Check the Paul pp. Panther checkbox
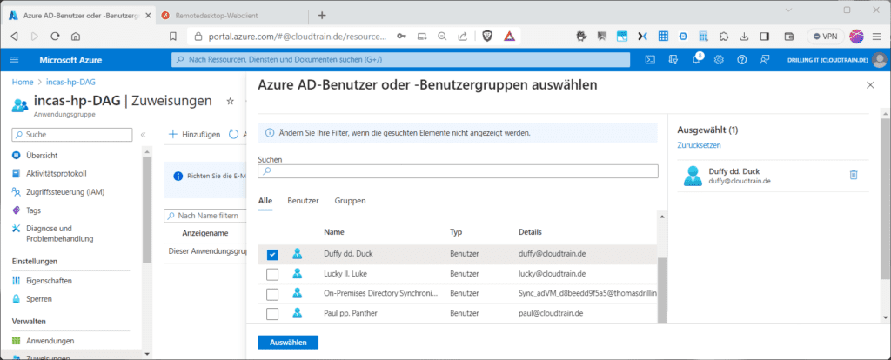Viewport: 891px width, 360px height. pyautogui.click(x=272, y=313)
